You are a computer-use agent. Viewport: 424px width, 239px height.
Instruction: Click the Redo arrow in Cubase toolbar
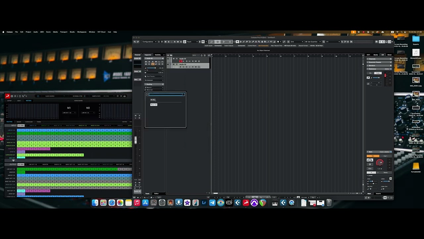[138, 42]
